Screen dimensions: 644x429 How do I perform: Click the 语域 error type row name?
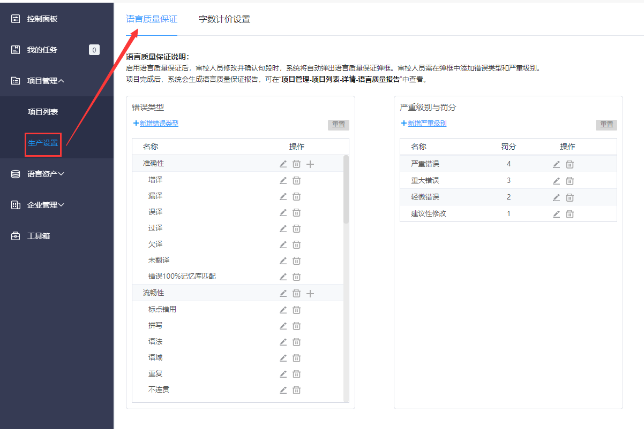pyautogui.click(x=155, y=358)
